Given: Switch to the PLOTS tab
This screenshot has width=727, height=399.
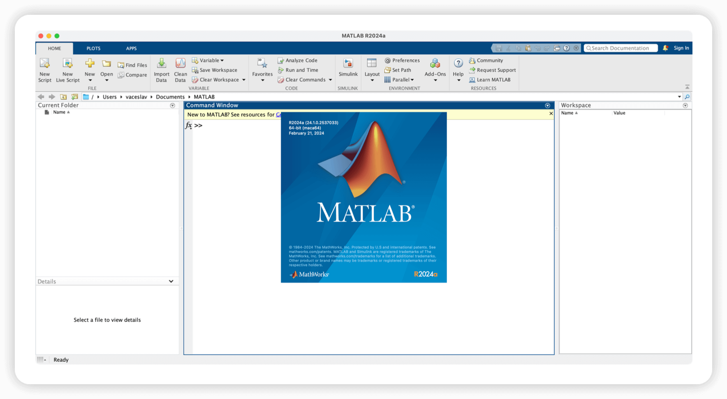Looking at the screenshot, I should (x=93, y=48).
